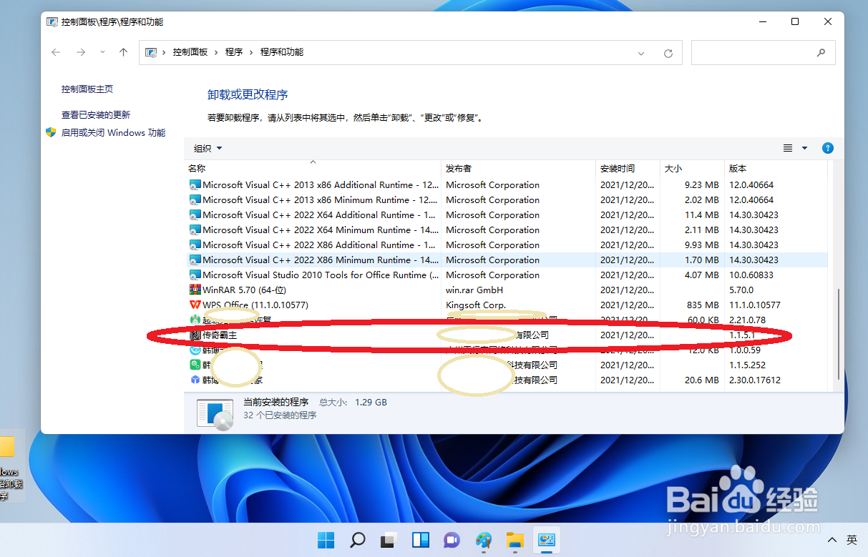Select Visual C++ 2022 X64 Additional Runtime row
This screenshot has height=557, width=868.
(x=507, y=215)
